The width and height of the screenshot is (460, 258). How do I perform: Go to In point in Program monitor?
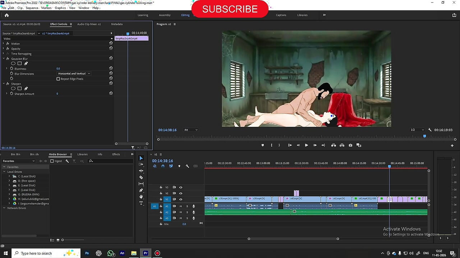click(x=290, y=145)
